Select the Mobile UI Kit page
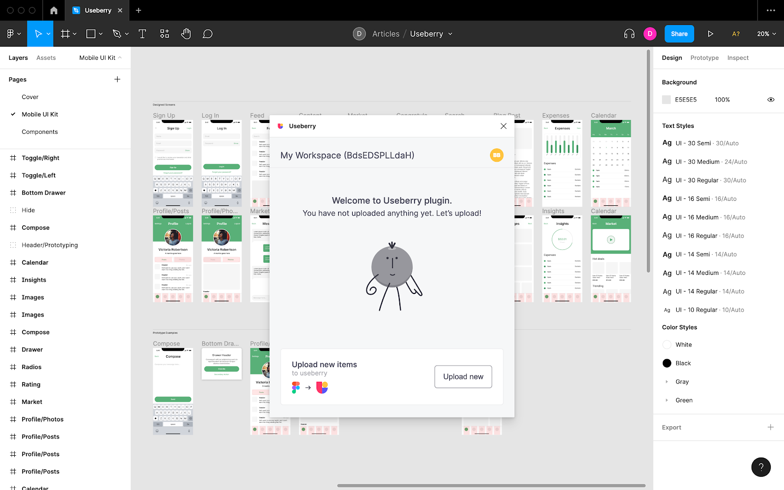This screenshot has width=784, height=490. pyautogui.click(x=40, y=114)
